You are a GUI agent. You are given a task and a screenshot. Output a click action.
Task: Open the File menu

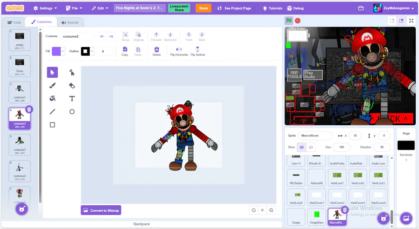[74, 8]
